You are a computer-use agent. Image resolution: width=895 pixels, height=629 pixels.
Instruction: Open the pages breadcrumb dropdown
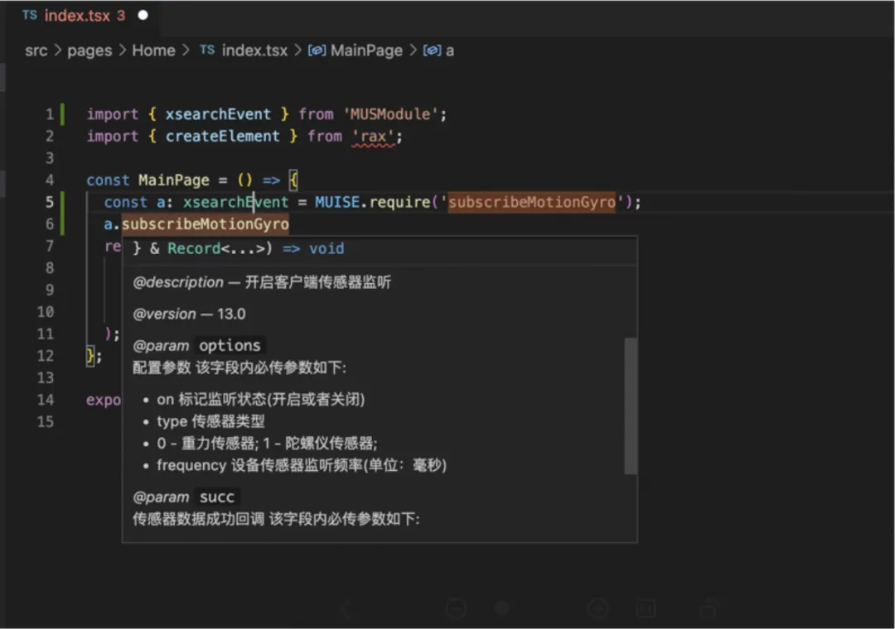(89, 50)
